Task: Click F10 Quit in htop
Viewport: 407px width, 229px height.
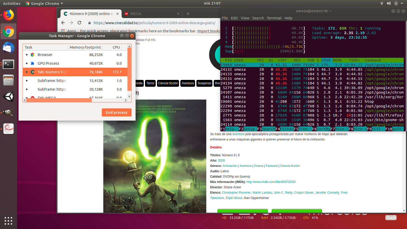Action: click(394, 129)
